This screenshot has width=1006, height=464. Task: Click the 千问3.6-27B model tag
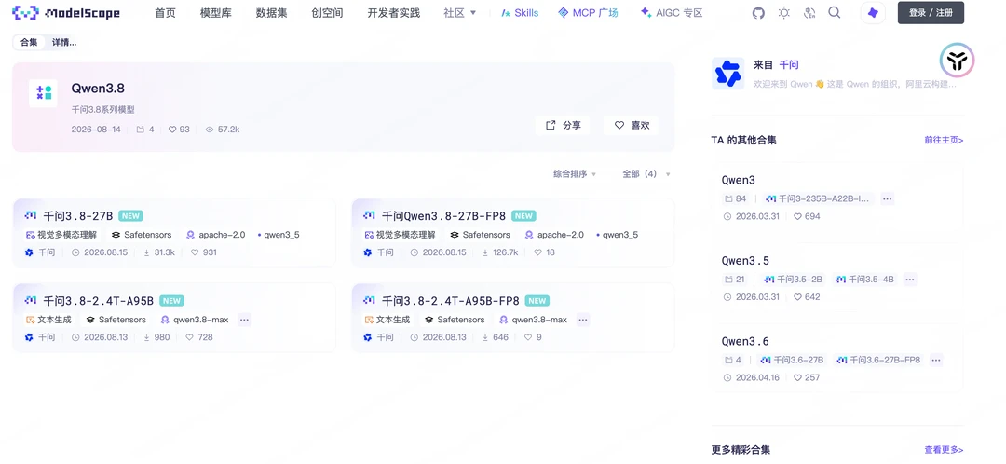(792, 360)
